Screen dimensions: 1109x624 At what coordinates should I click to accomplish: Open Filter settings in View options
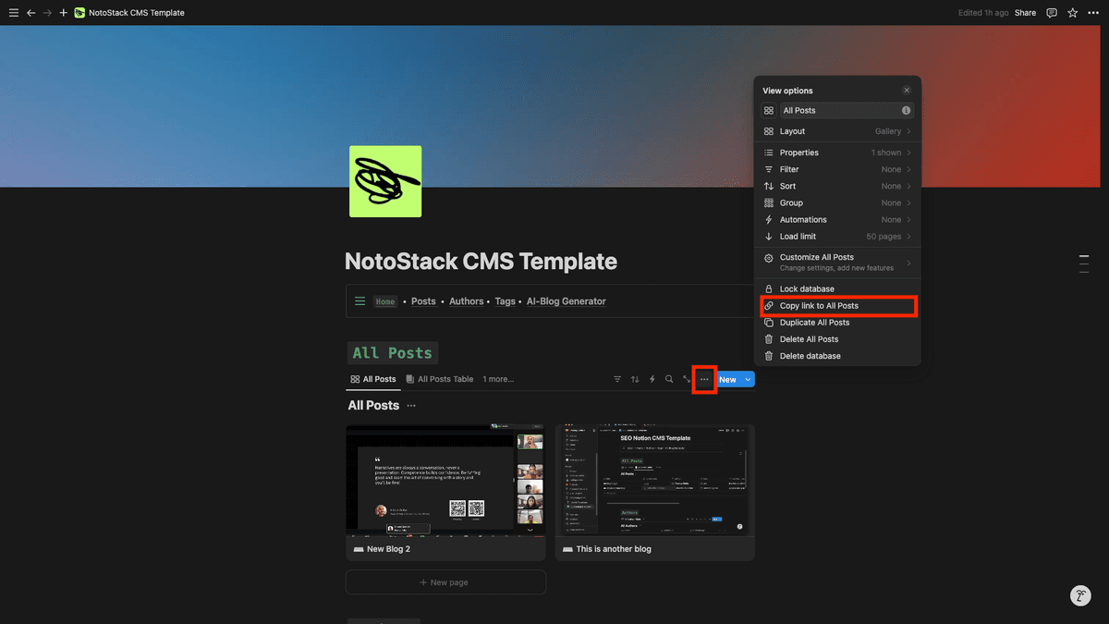pyautogui.click(x=837, y=169)
